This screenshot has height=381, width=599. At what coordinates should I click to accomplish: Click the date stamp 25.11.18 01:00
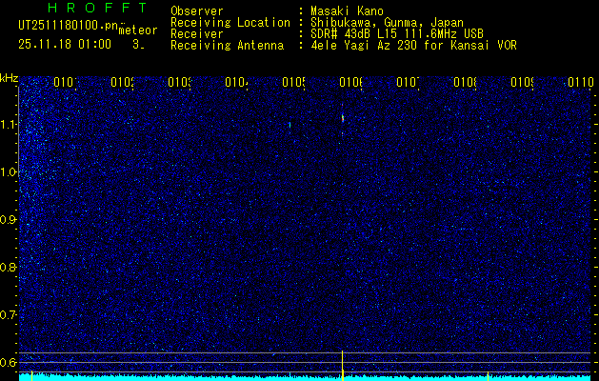coord(65,45)
